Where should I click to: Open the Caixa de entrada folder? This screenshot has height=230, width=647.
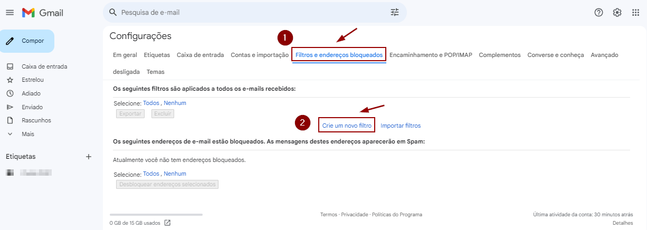pyautogui.click(x=44, y=66)
